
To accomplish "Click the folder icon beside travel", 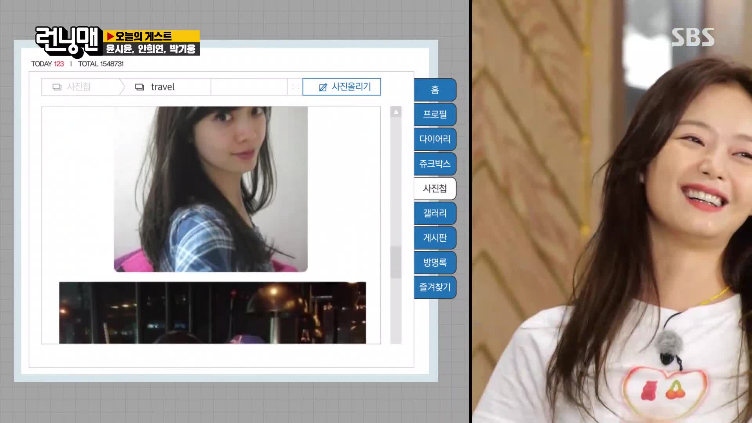I will [x=139, y=87].
